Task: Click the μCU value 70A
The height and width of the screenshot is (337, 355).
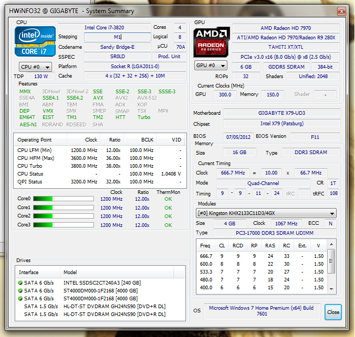Action: [181, 47]
